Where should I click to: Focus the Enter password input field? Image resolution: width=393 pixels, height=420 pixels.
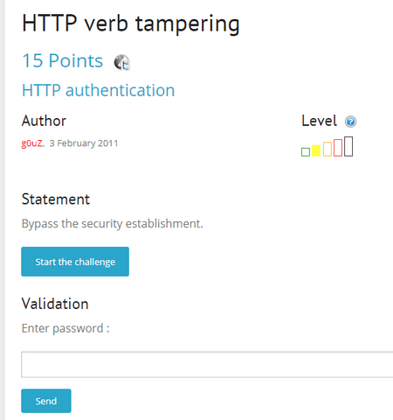207,365
